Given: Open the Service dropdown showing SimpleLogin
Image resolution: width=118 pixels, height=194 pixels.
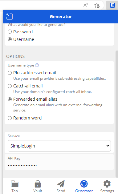Looking at the screenshot, I should click(59, 146).
